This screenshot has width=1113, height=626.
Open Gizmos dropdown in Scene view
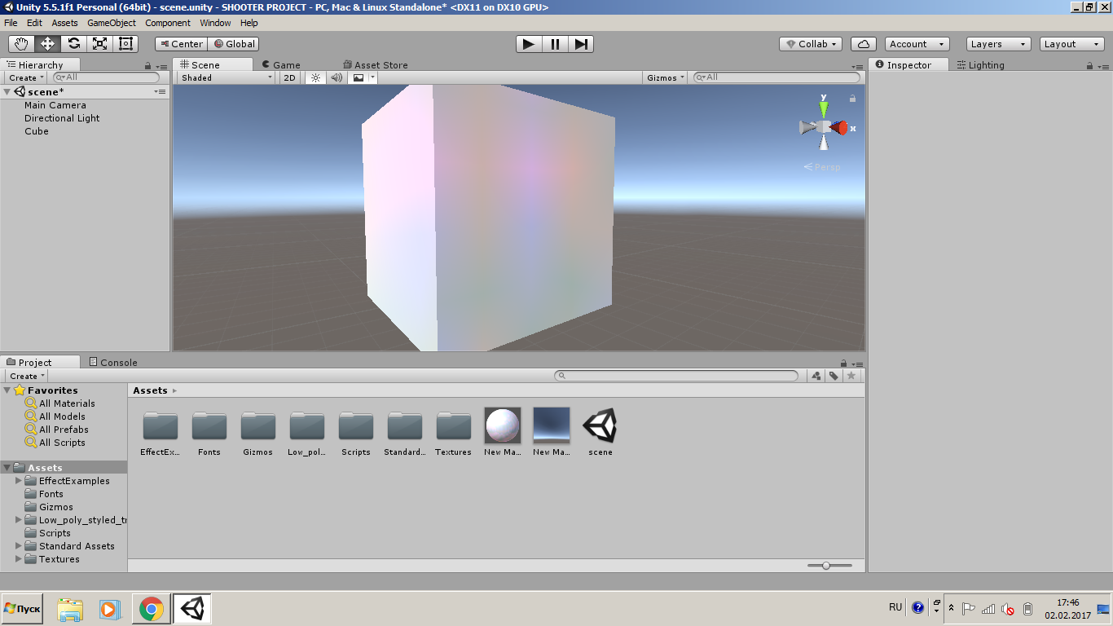tap(665, 77)
